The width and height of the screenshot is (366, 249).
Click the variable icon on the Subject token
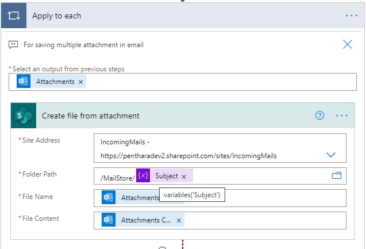tap(143, 175)
